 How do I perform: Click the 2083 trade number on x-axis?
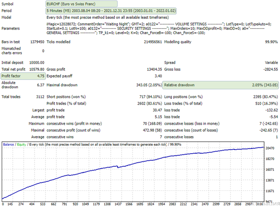172,204
